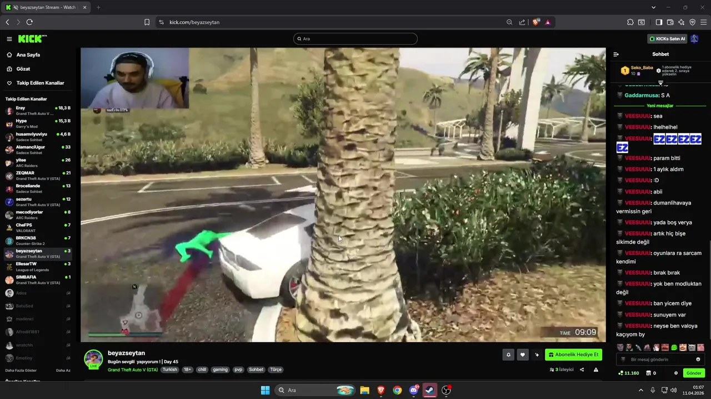Image resolution: width=711 pixels, height=399 pixels.
Task: Click the sparkle icon button beside heart
Action: pyautogui.click(x=537, y=355)
